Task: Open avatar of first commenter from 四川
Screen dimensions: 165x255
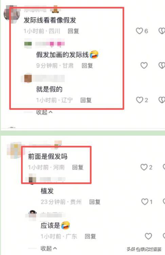Action: [12, 13]
